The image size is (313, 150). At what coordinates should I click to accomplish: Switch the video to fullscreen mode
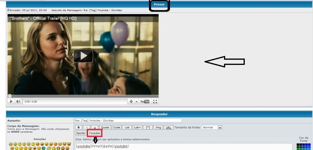click(x=155, y=102)
